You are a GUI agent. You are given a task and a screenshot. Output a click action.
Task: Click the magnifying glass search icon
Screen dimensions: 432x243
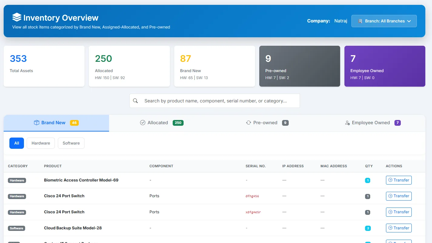click(135, 101)
